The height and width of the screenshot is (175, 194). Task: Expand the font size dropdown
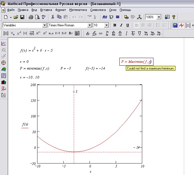click(106, 25)
